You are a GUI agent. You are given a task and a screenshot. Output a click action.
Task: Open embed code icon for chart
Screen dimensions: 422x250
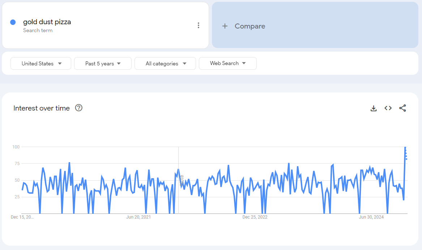pyautogui.click(x=388, y=108)
